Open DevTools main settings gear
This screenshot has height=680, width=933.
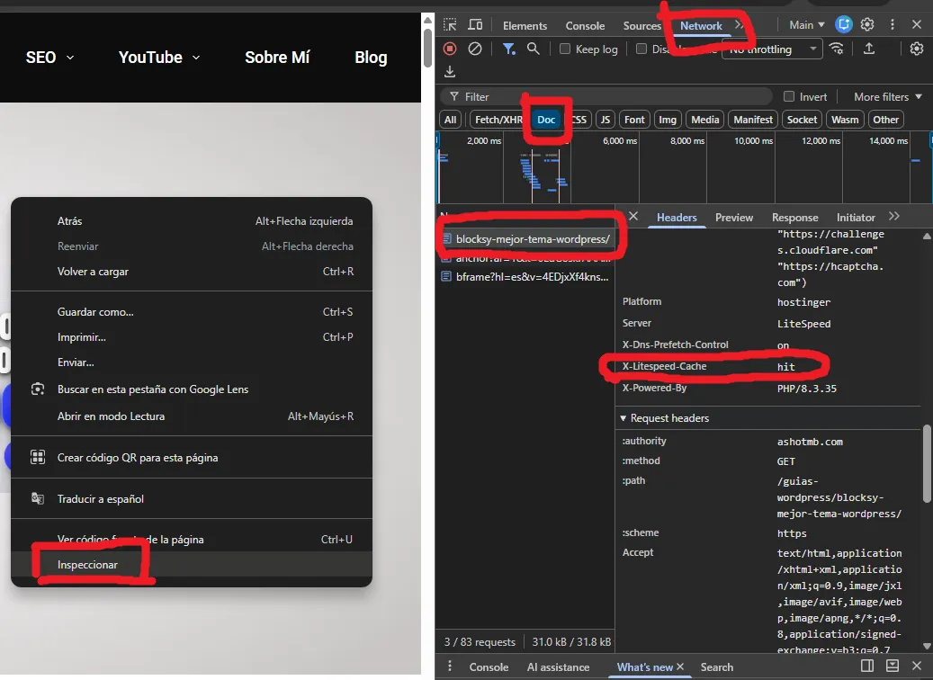click(867, 24)
